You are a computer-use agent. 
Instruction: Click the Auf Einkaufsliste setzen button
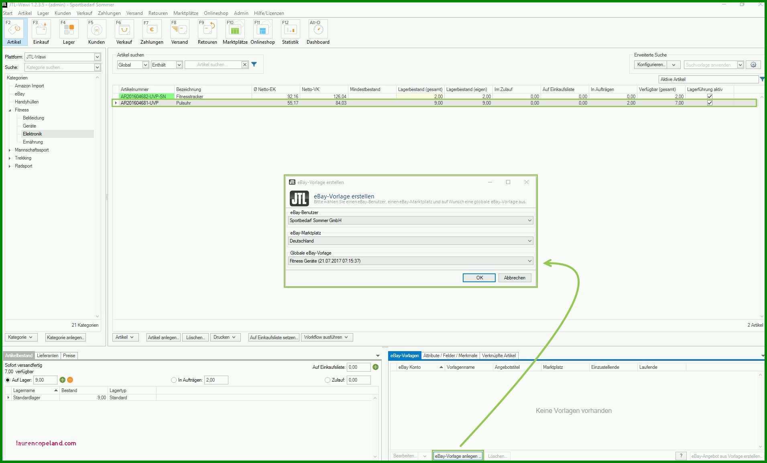coord(274,338)
